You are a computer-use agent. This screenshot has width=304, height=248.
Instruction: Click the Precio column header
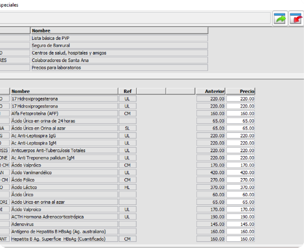click(x=240, y=91)
